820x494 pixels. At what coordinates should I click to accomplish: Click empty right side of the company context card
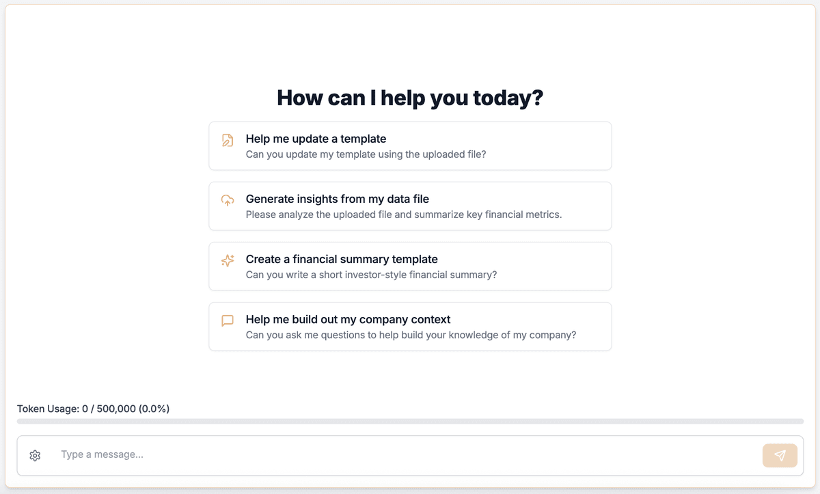[x=593, y=327]
